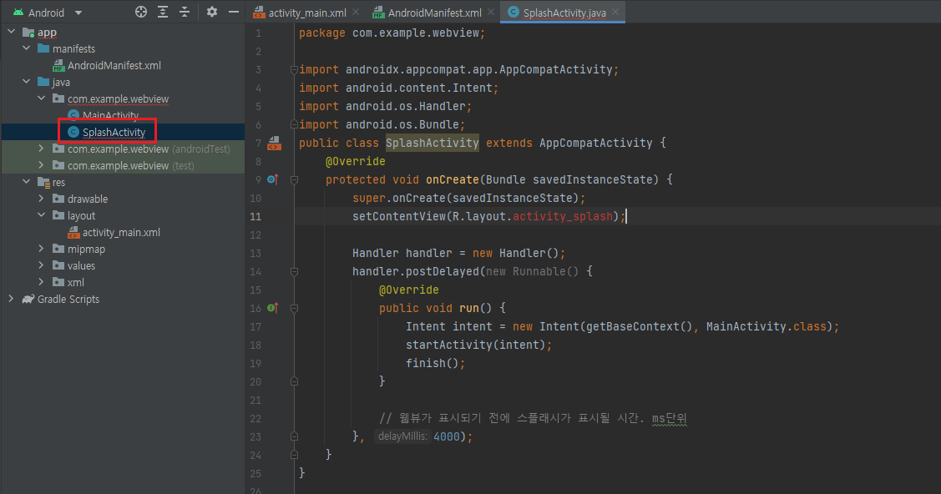Collapse the res folder
This screenshot has height=494, width=941.
tap(27, 182)
